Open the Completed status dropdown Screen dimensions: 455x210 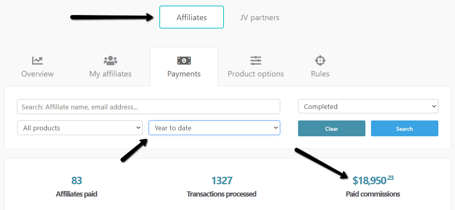pyautogui.click(x=368, y=107)
